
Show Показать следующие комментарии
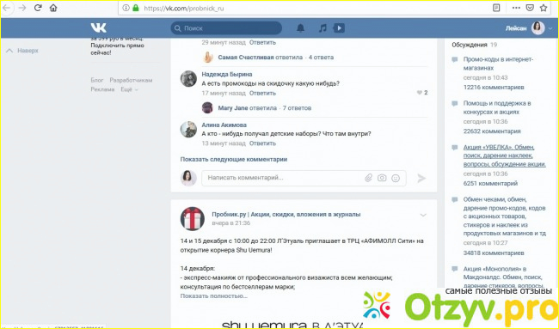234,159
